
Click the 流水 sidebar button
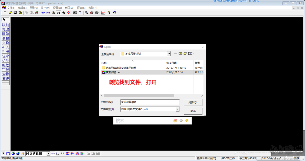pos(5,56)
